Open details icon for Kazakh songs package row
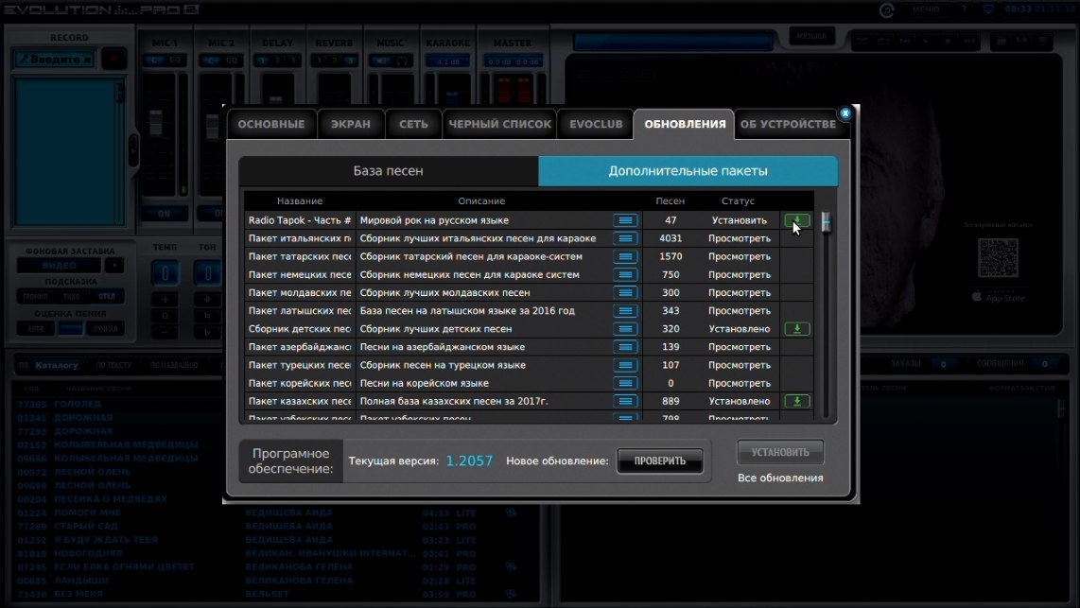This screenshot has height=608, width=1080. [625, 401]
